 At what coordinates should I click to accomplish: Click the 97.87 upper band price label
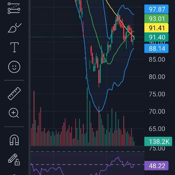point(156,9)
